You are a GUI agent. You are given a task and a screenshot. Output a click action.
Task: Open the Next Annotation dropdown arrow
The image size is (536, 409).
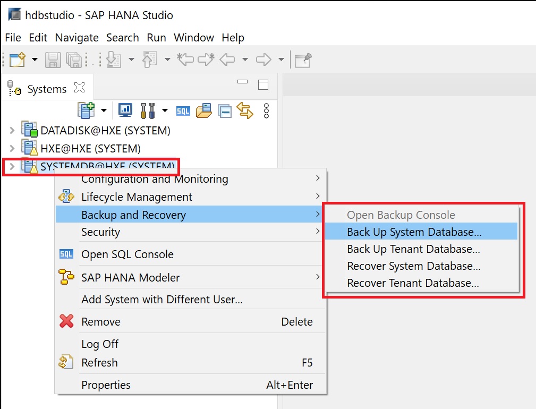131,59
